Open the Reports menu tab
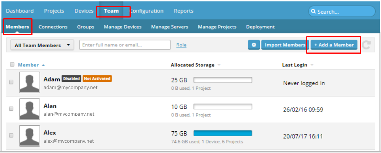The height and width of the screenshot is (153, 381). pos(184,11)
